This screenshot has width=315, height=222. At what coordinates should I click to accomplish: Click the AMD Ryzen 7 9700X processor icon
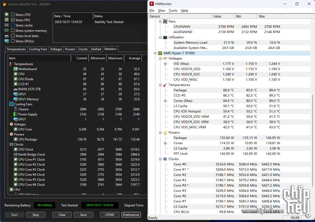tap(160, 53)
